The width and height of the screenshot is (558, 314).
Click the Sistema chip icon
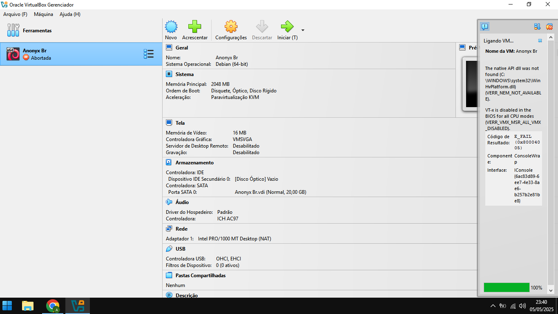(169, 74)
